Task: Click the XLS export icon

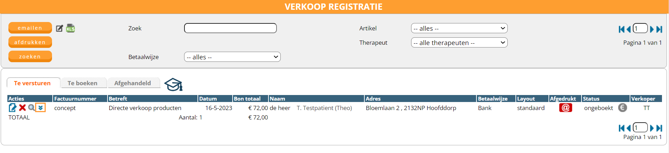Action: click(71, 28)
